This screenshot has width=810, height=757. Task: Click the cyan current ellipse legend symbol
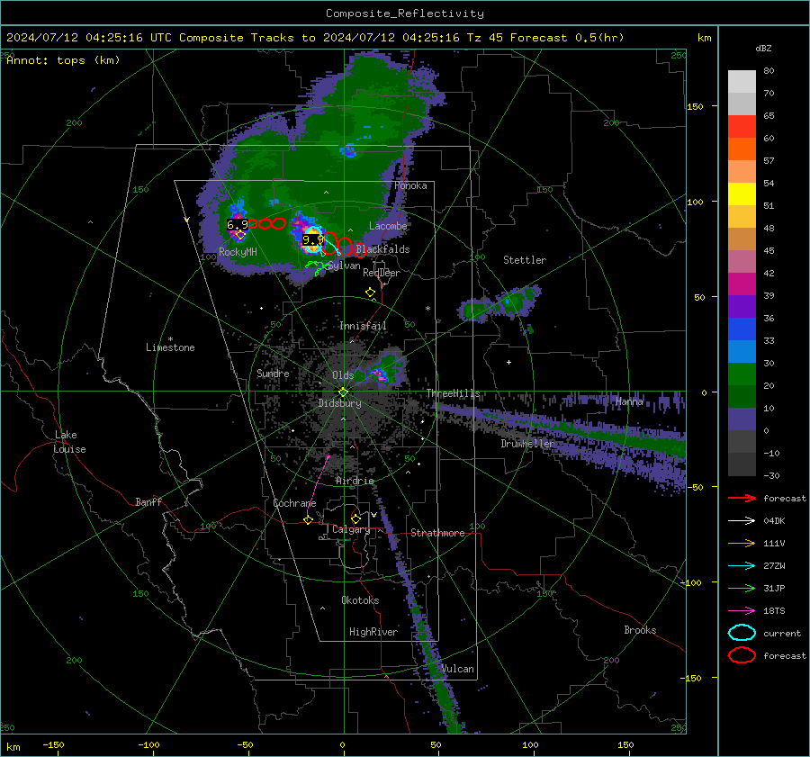click(x=742, y=633)
